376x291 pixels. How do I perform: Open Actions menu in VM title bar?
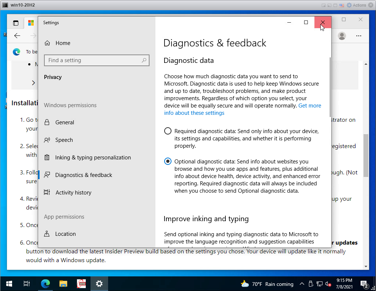point(356,5)
